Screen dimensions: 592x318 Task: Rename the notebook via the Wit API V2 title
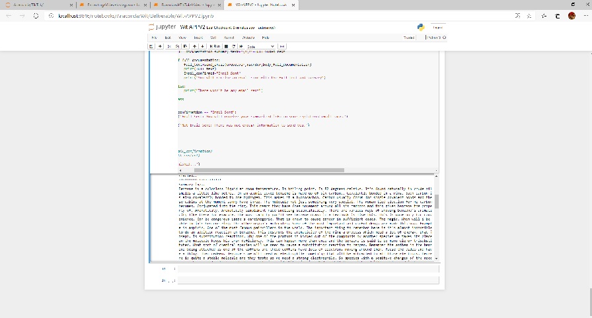192,27
